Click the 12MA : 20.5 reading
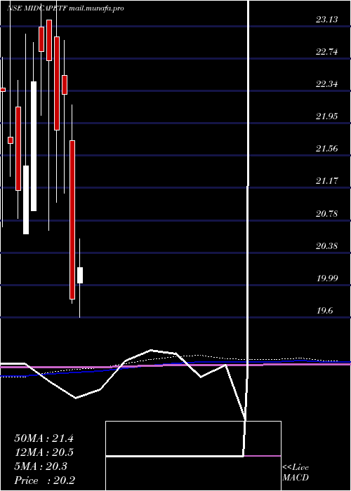The width and height of the screenshot is (351, 491). pyautogui.click(x=44, y=452)
